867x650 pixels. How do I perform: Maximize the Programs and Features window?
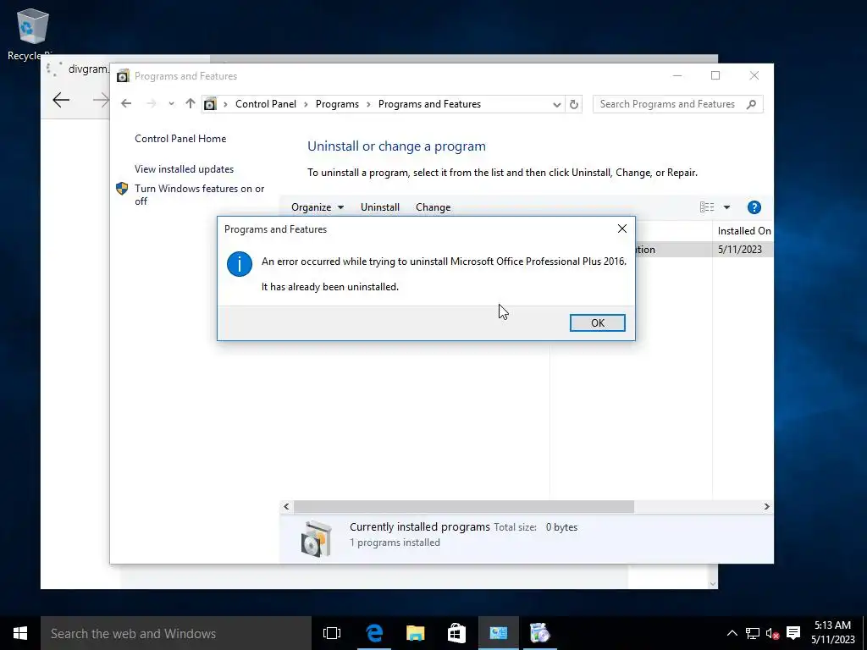[x=715, y=75]
